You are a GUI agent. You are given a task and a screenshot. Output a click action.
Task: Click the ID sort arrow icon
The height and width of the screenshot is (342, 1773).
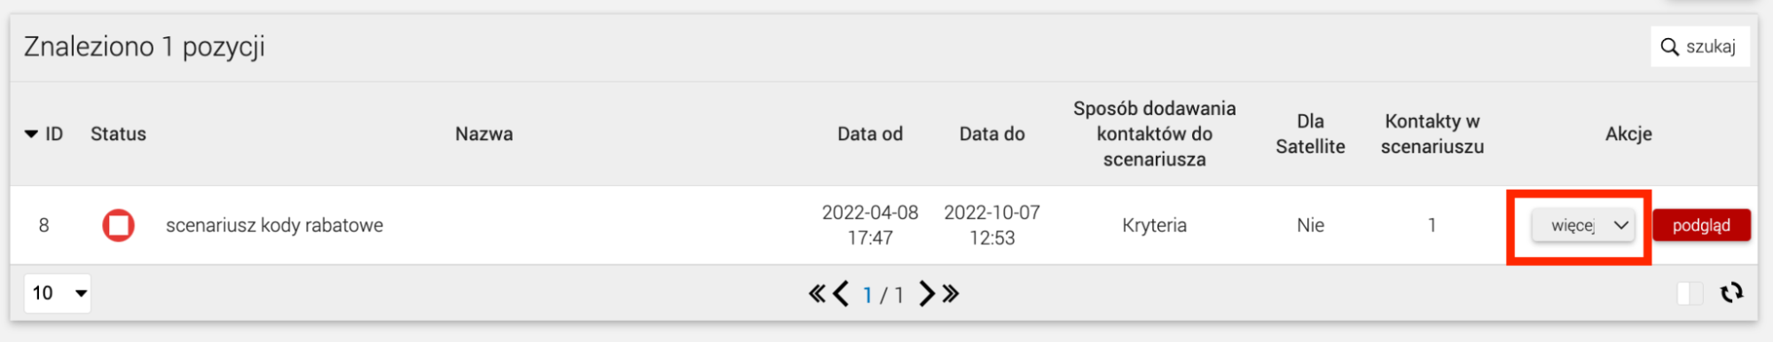point(31,134)
